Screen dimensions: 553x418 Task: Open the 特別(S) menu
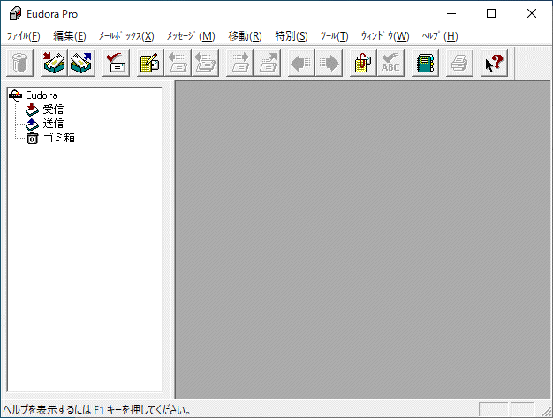(x=292, y=36)
